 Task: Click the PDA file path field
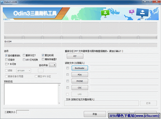124,75
